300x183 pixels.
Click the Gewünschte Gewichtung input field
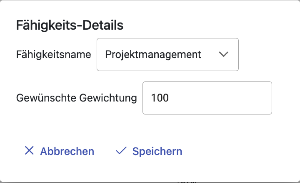(207, 98)
